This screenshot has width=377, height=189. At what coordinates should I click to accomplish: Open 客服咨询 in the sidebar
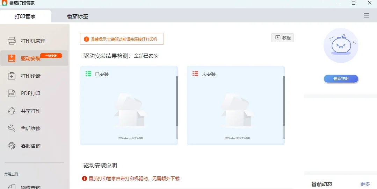click(x=34, y=146)
